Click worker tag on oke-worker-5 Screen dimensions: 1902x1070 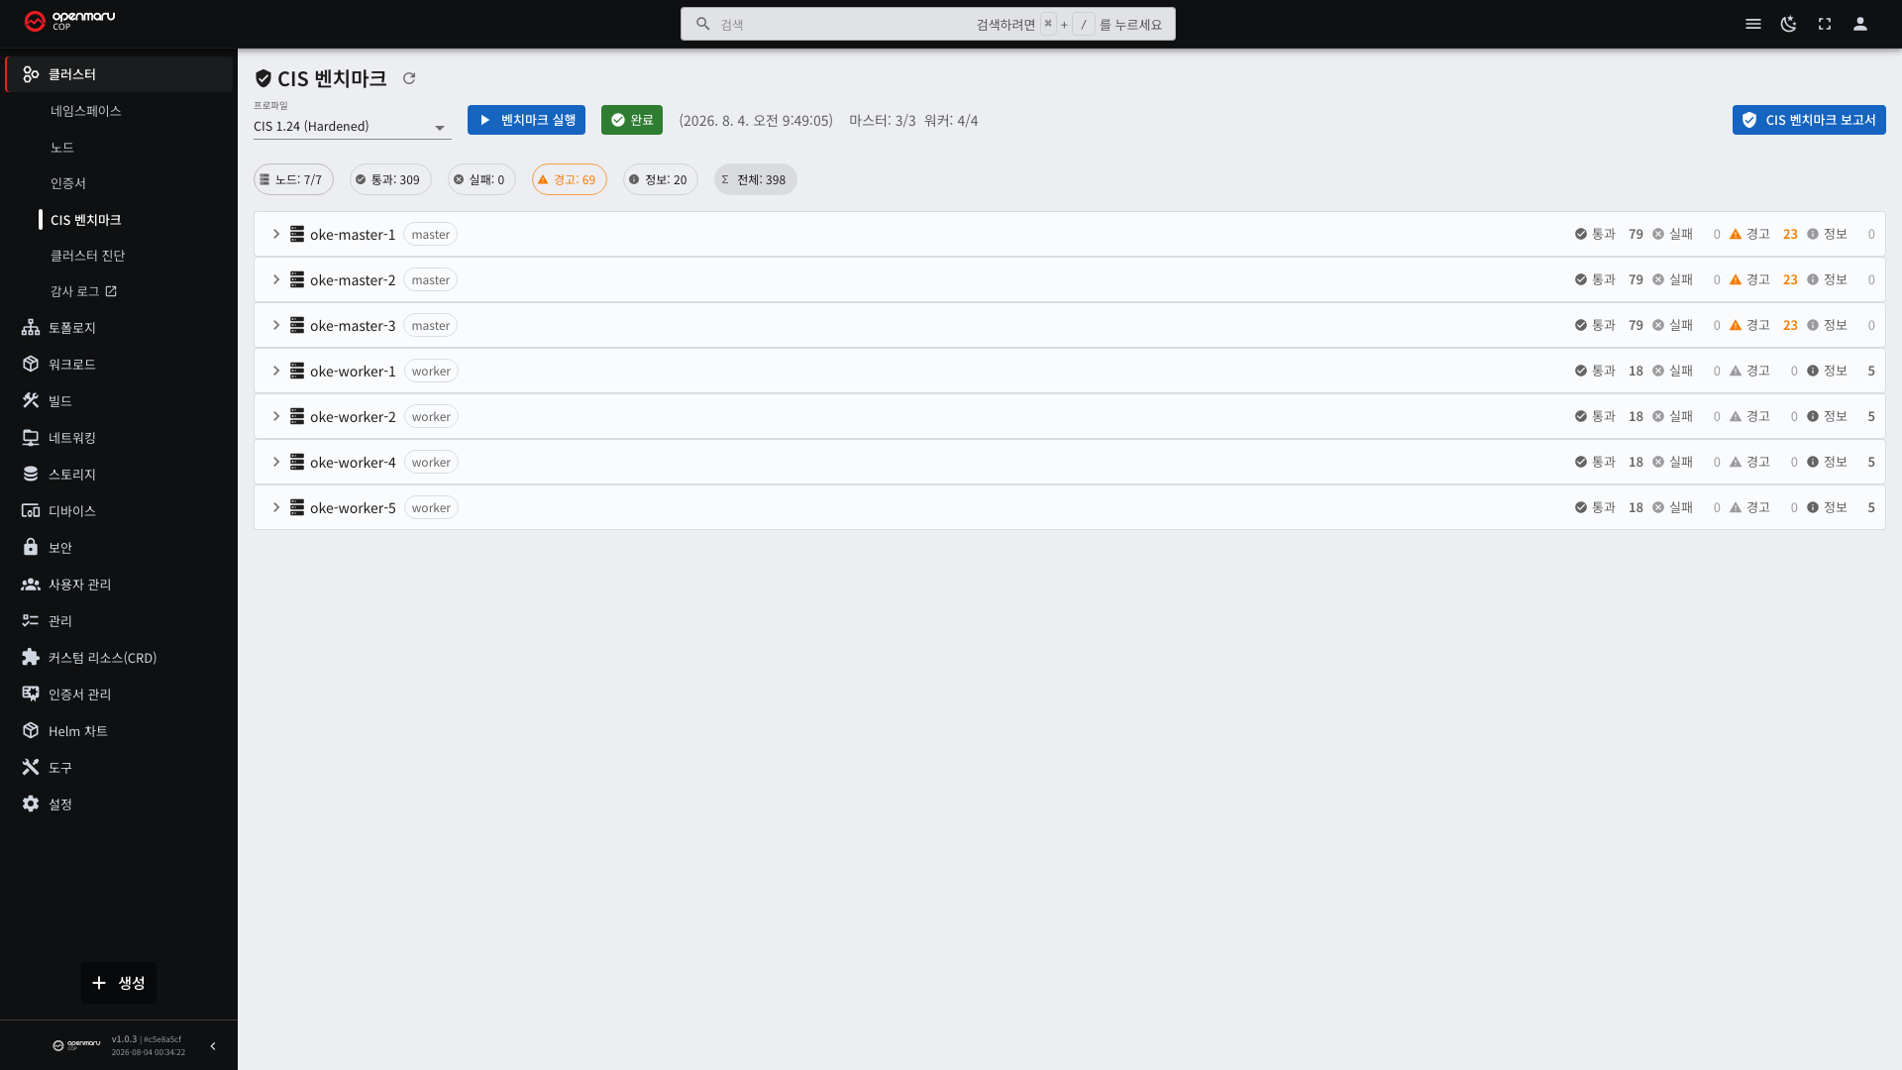(x=431, y=508)
